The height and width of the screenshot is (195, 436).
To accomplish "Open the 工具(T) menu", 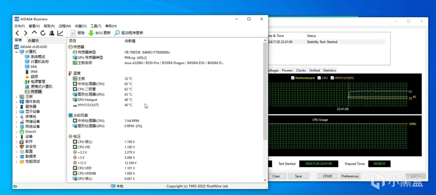I will (96, 26).
